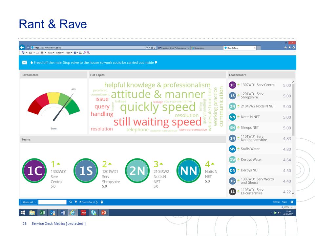Open Word from the taskbar
The height and width of the screenshot is (236, 315).
click(x=63, y=213)
